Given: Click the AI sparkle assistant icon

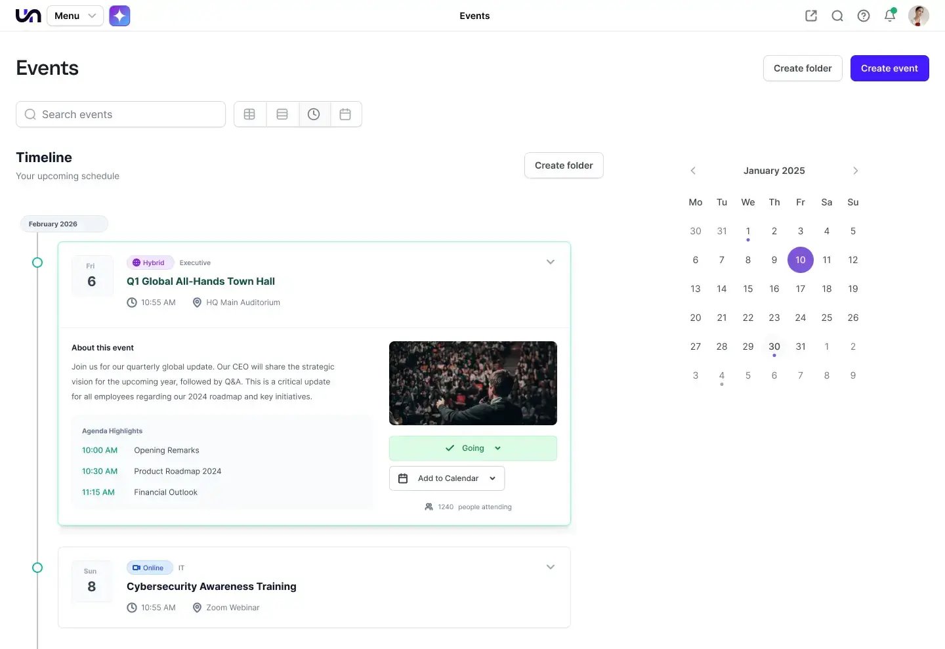Looking at the screenshot, I should click(x=119, y=16).
